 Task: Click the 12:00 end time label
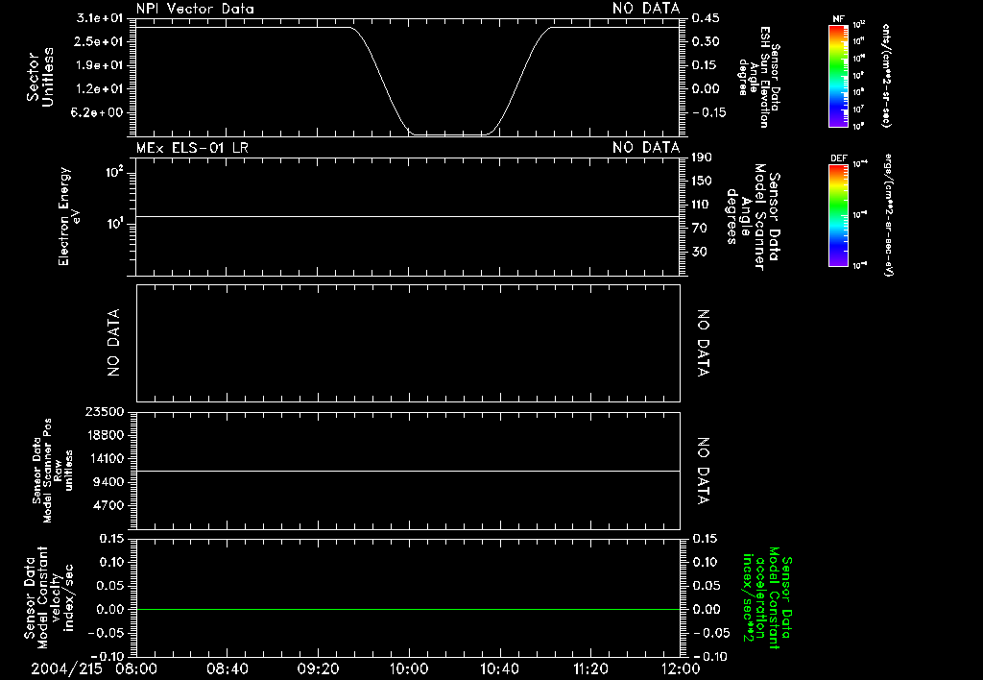click(681, 669)
